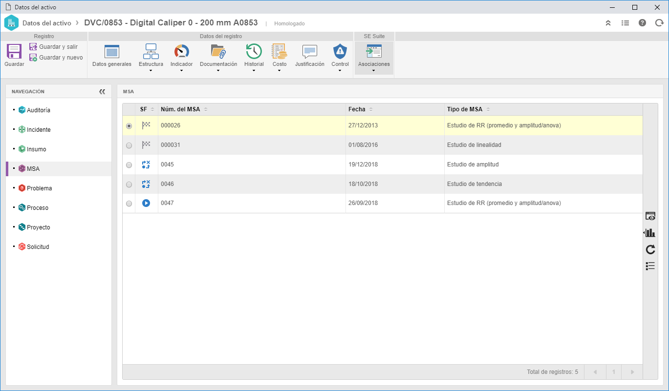Click Estudio de tendencia cell

pos(543,184)
